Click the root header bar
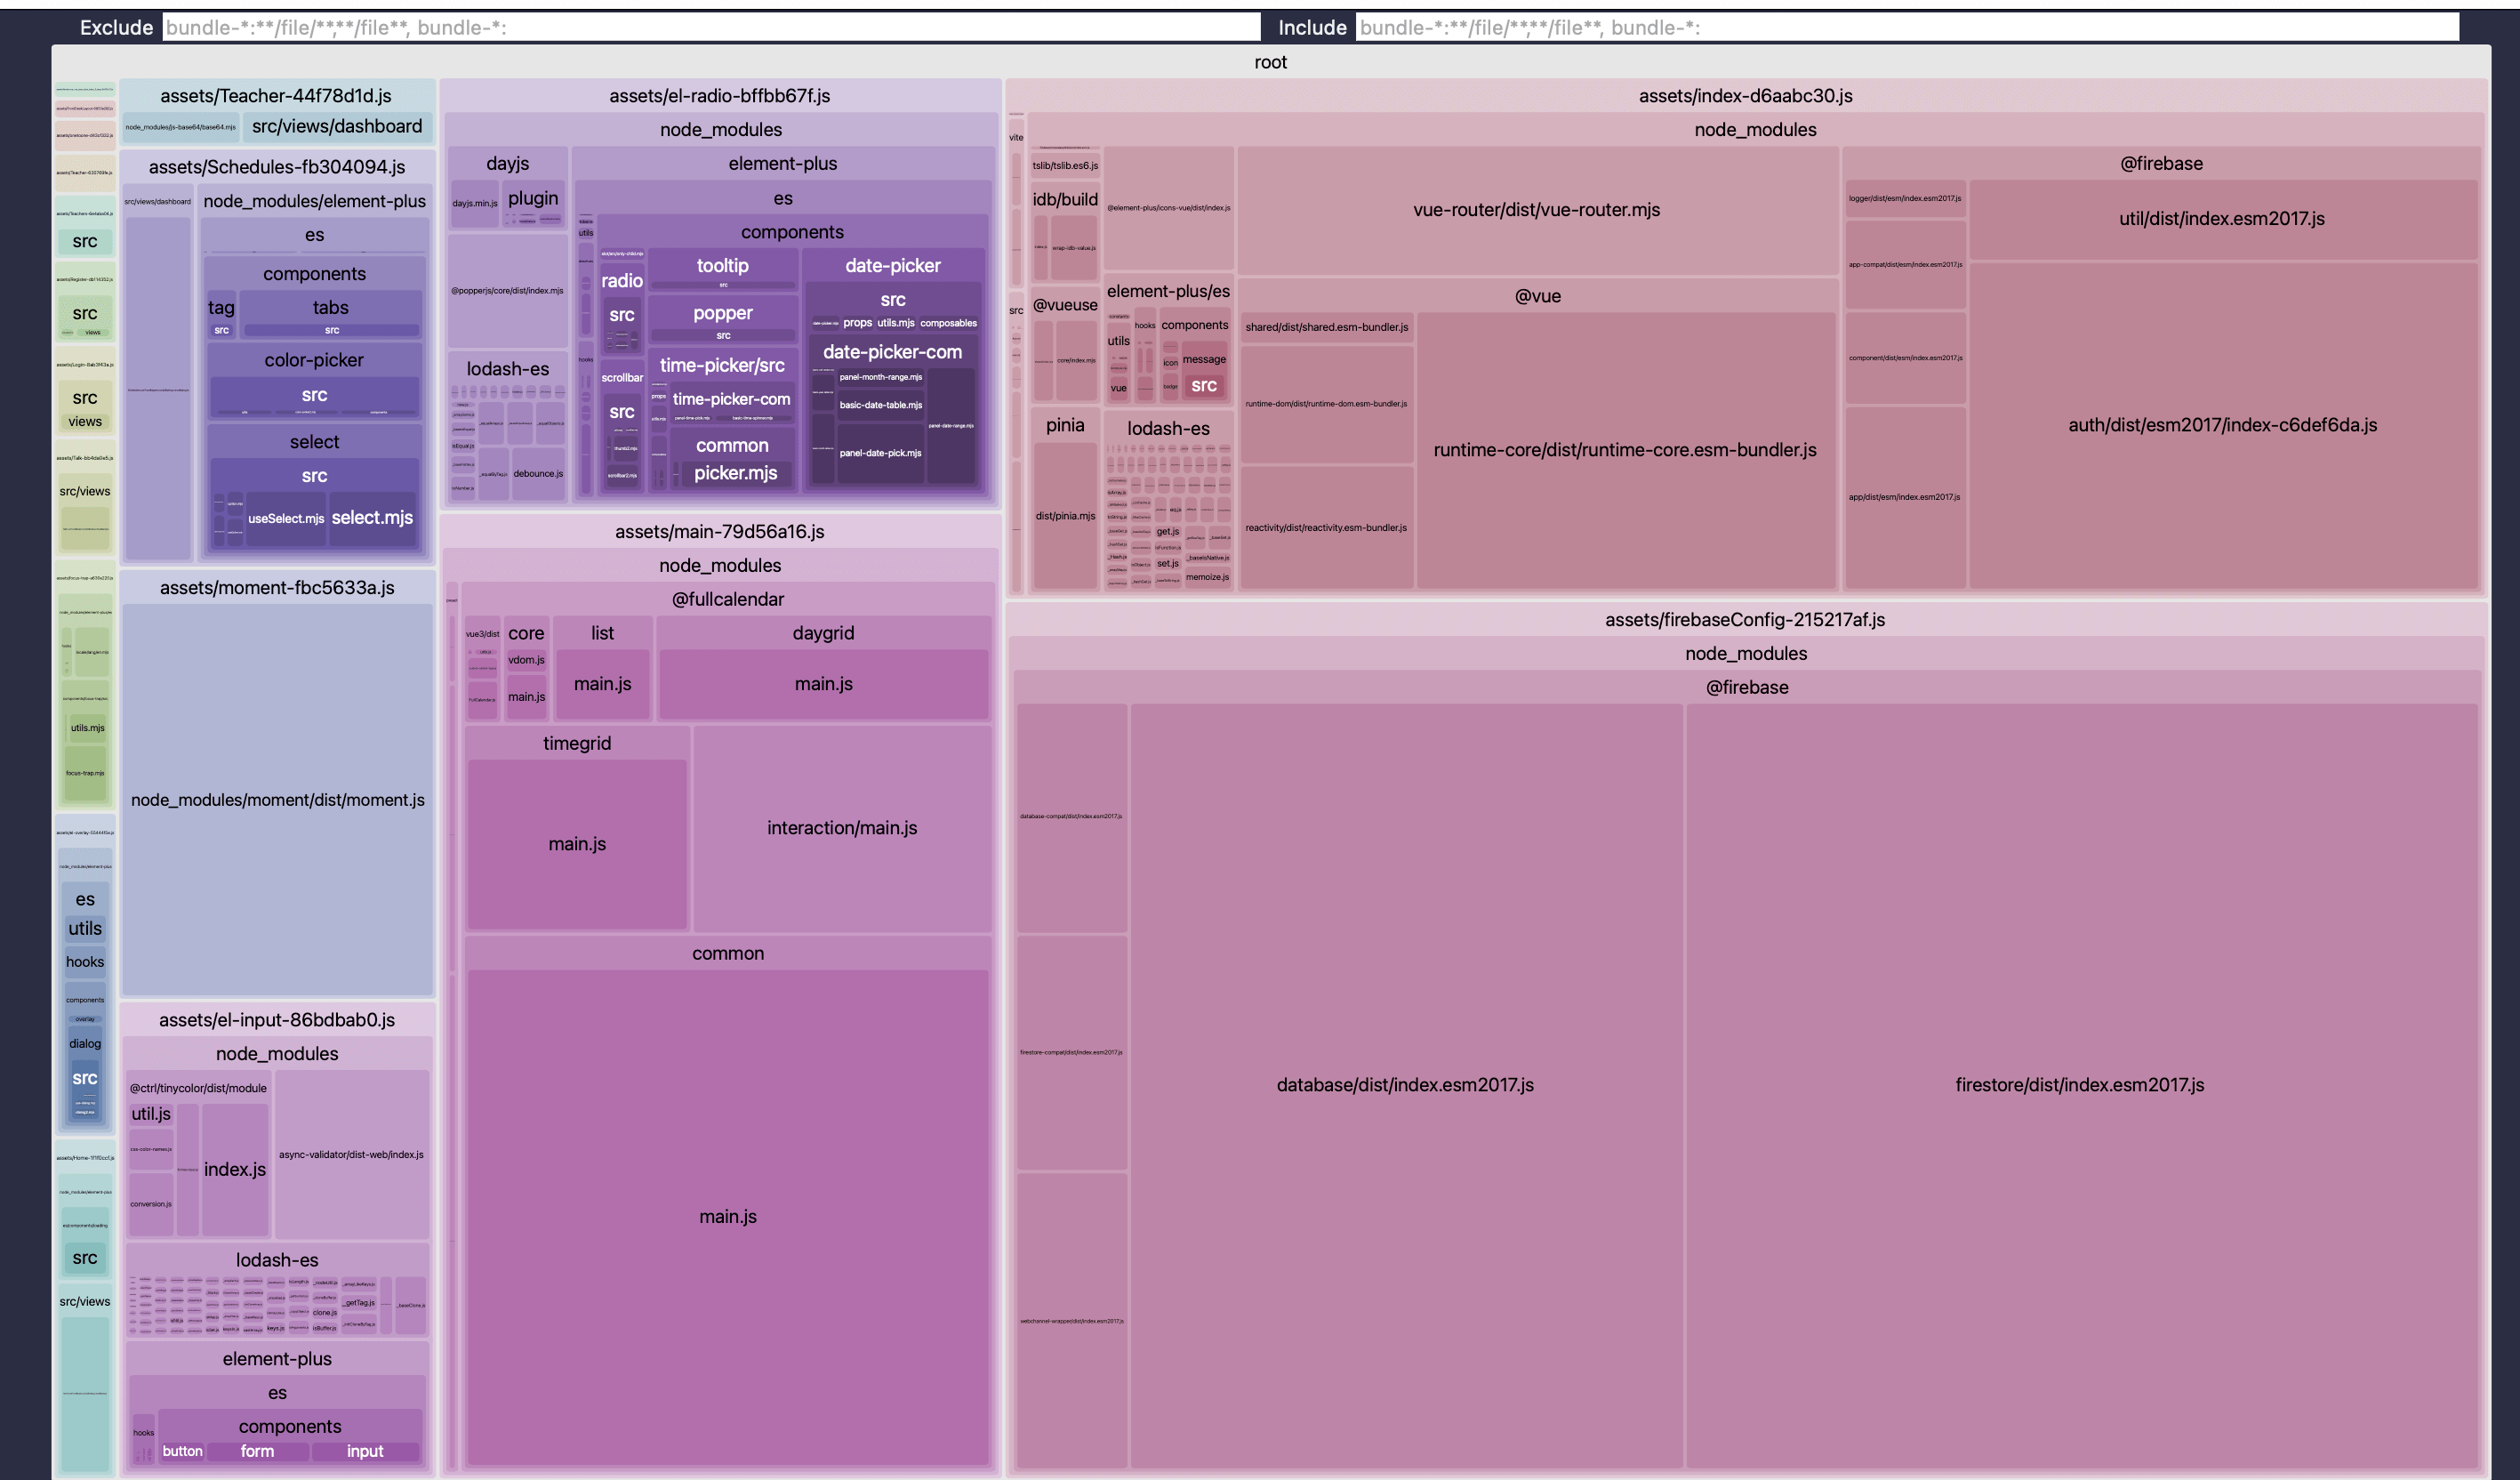 point(1270,62)
